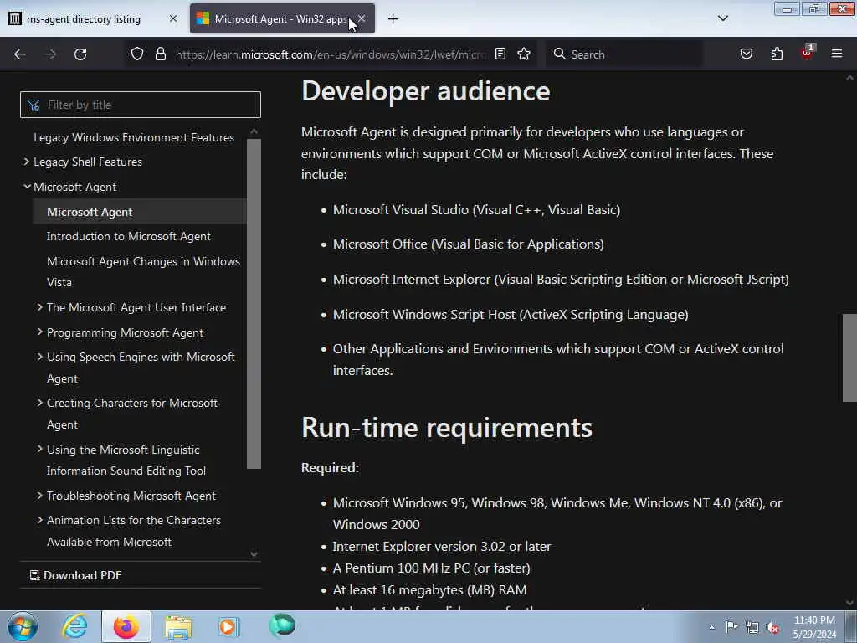Click the Download PDF button
Image resolution: width=857 pixels, height=643 pixels.
(75, 575)
